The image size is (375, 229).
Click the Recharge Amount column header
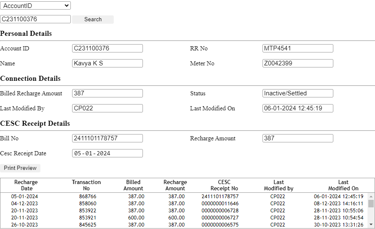pyautogui.click(x=175, y=185)
